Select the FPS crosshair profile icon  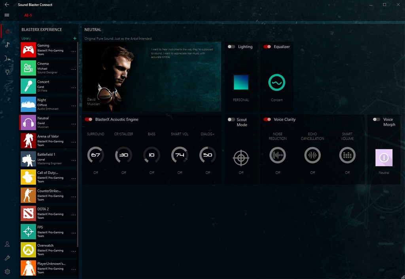(28, 231)
